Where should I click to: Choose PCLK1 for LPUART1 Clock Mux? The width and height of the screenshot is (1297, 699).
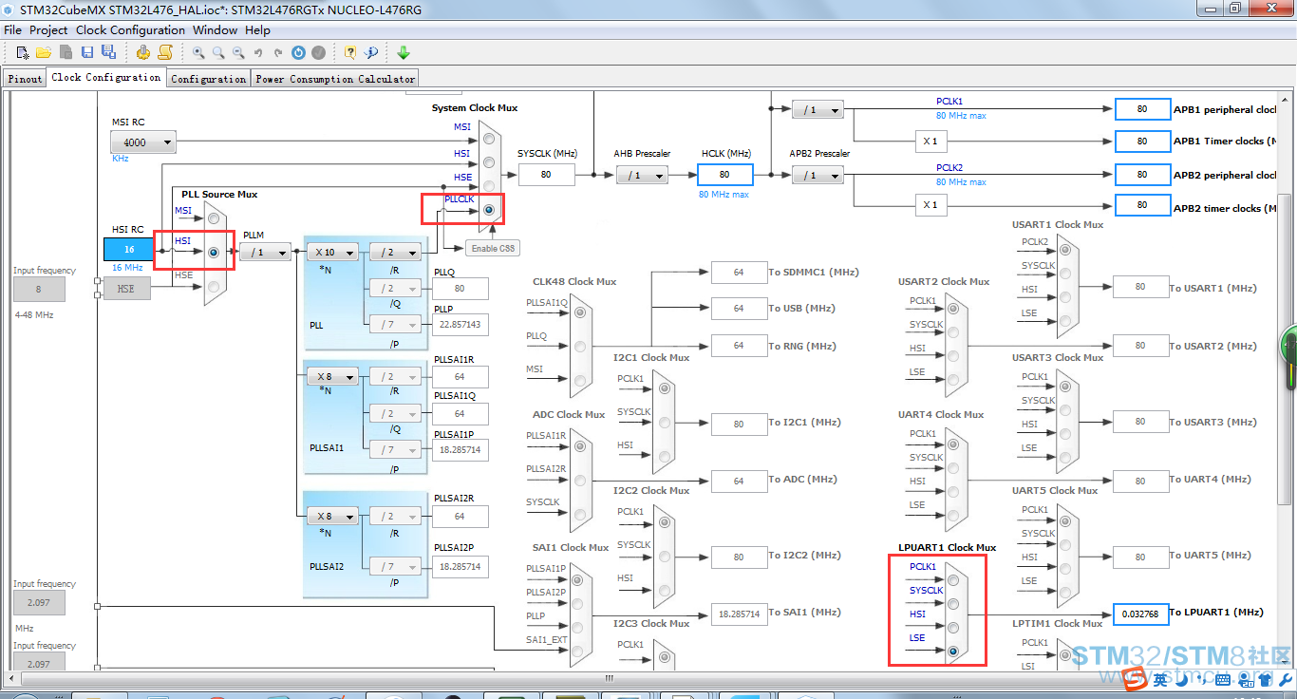pos(952,580)
